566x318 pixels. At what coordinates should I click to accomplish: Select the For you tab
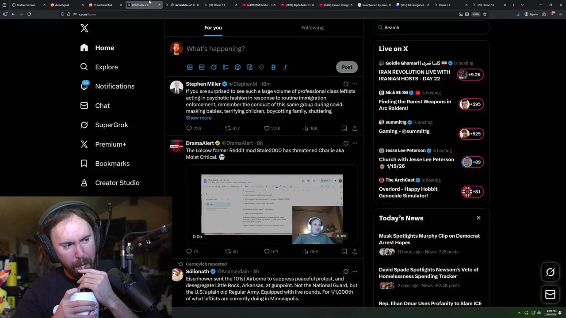pyautogui.click(x=213, y=27)
